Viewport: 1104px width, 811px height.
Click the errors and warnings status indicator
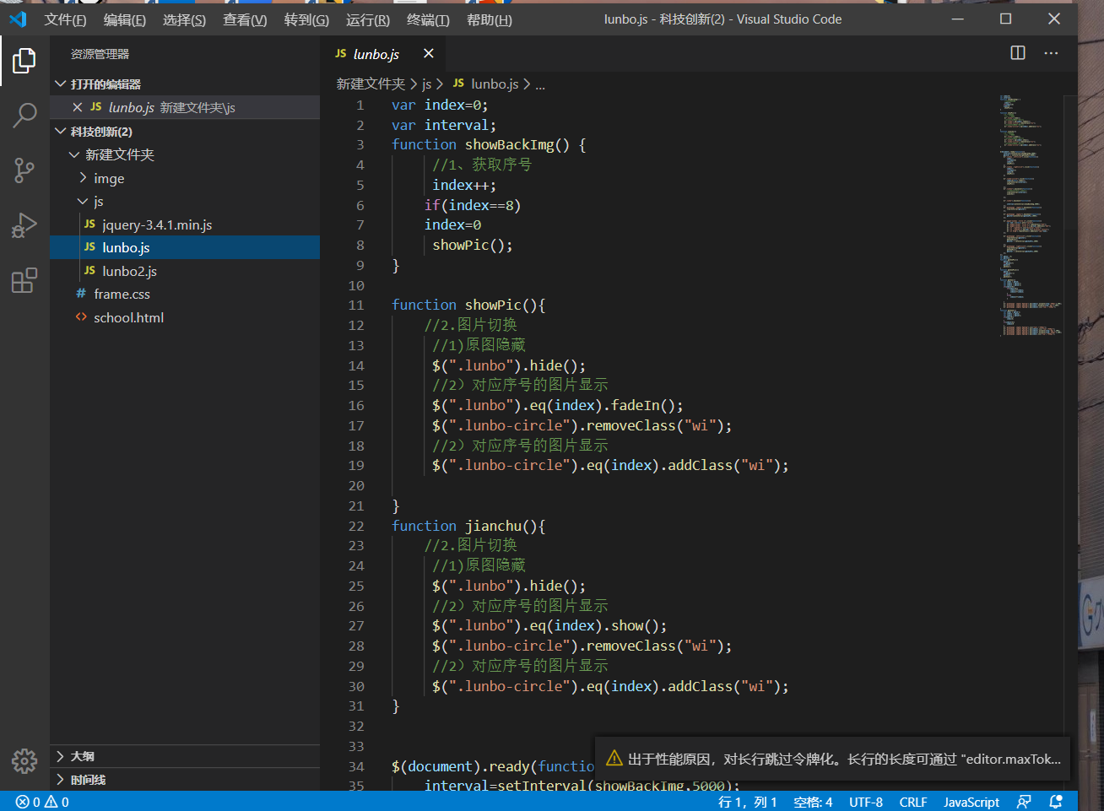click(42, 802)
